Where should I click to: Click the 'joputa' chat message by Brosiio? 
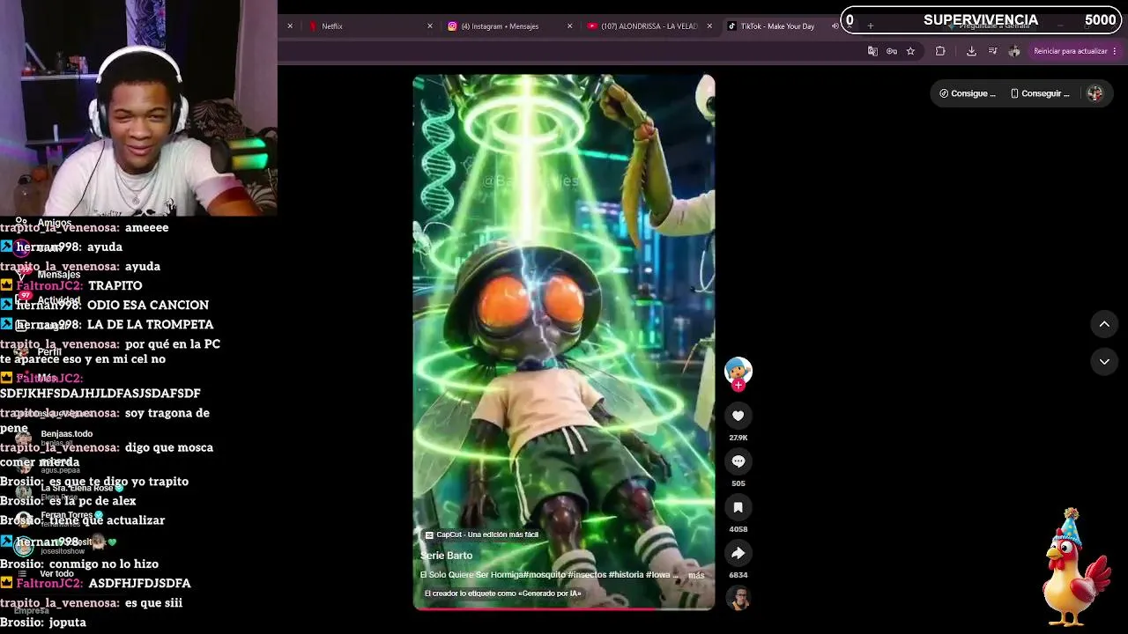(x=68, y=623)
